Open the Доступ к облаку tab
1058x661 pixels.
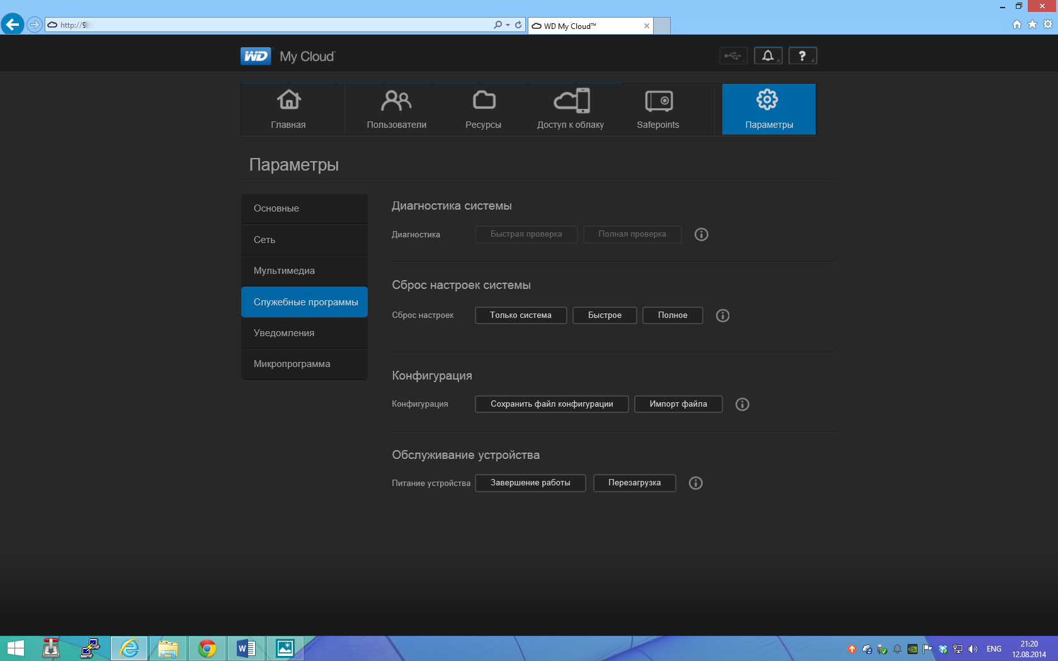[571, 109]
